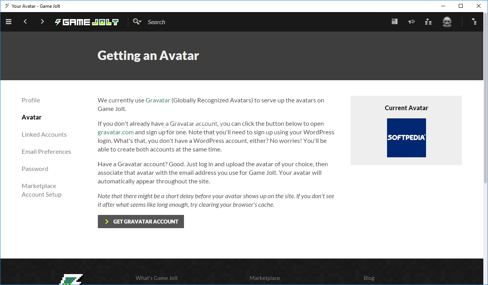Open Linked Accounts settings
This screenshot has height=285, width=488.
pyautogui.click(x=44, y=134)
